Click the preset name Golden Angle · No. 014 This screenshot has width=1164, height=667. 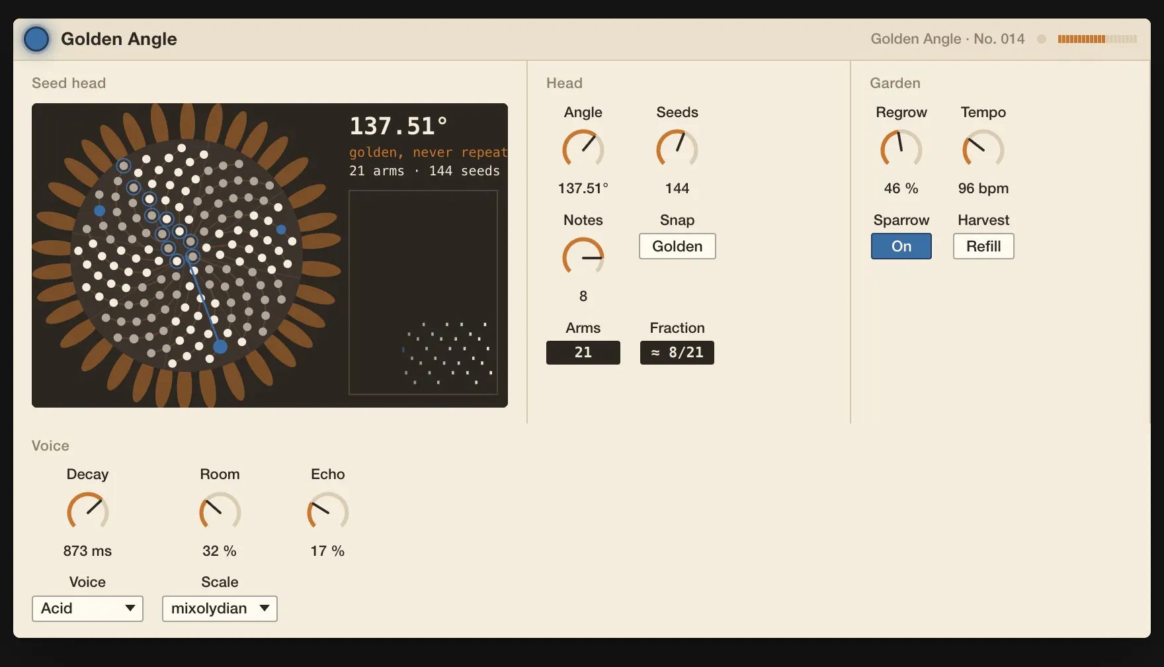pyautogui.click(x=947, y=39)
